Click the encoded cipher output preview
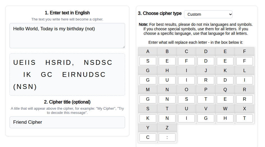 (x=67, y=75)
